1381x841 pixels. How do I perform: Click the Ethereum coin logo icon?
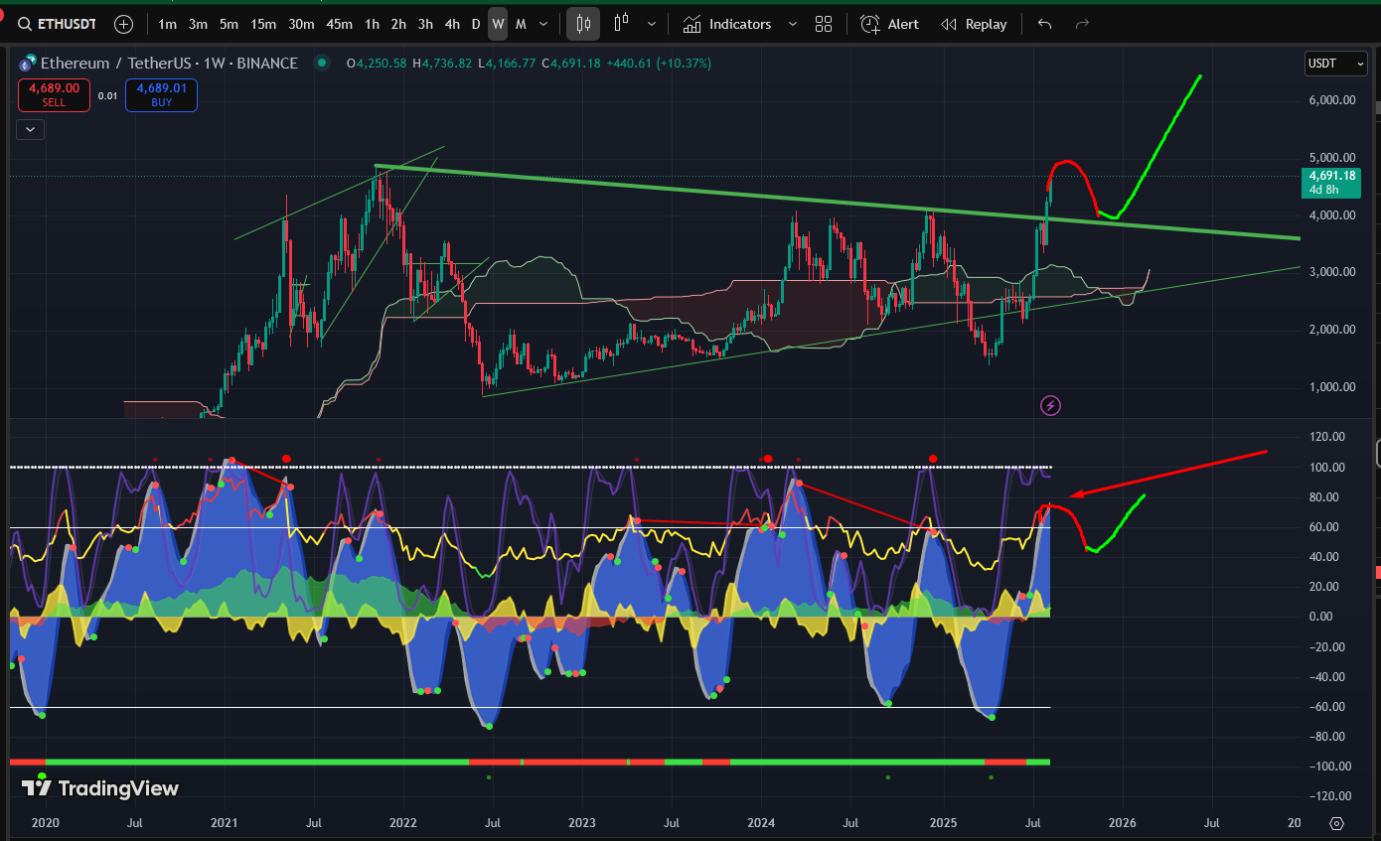point(26,64)
